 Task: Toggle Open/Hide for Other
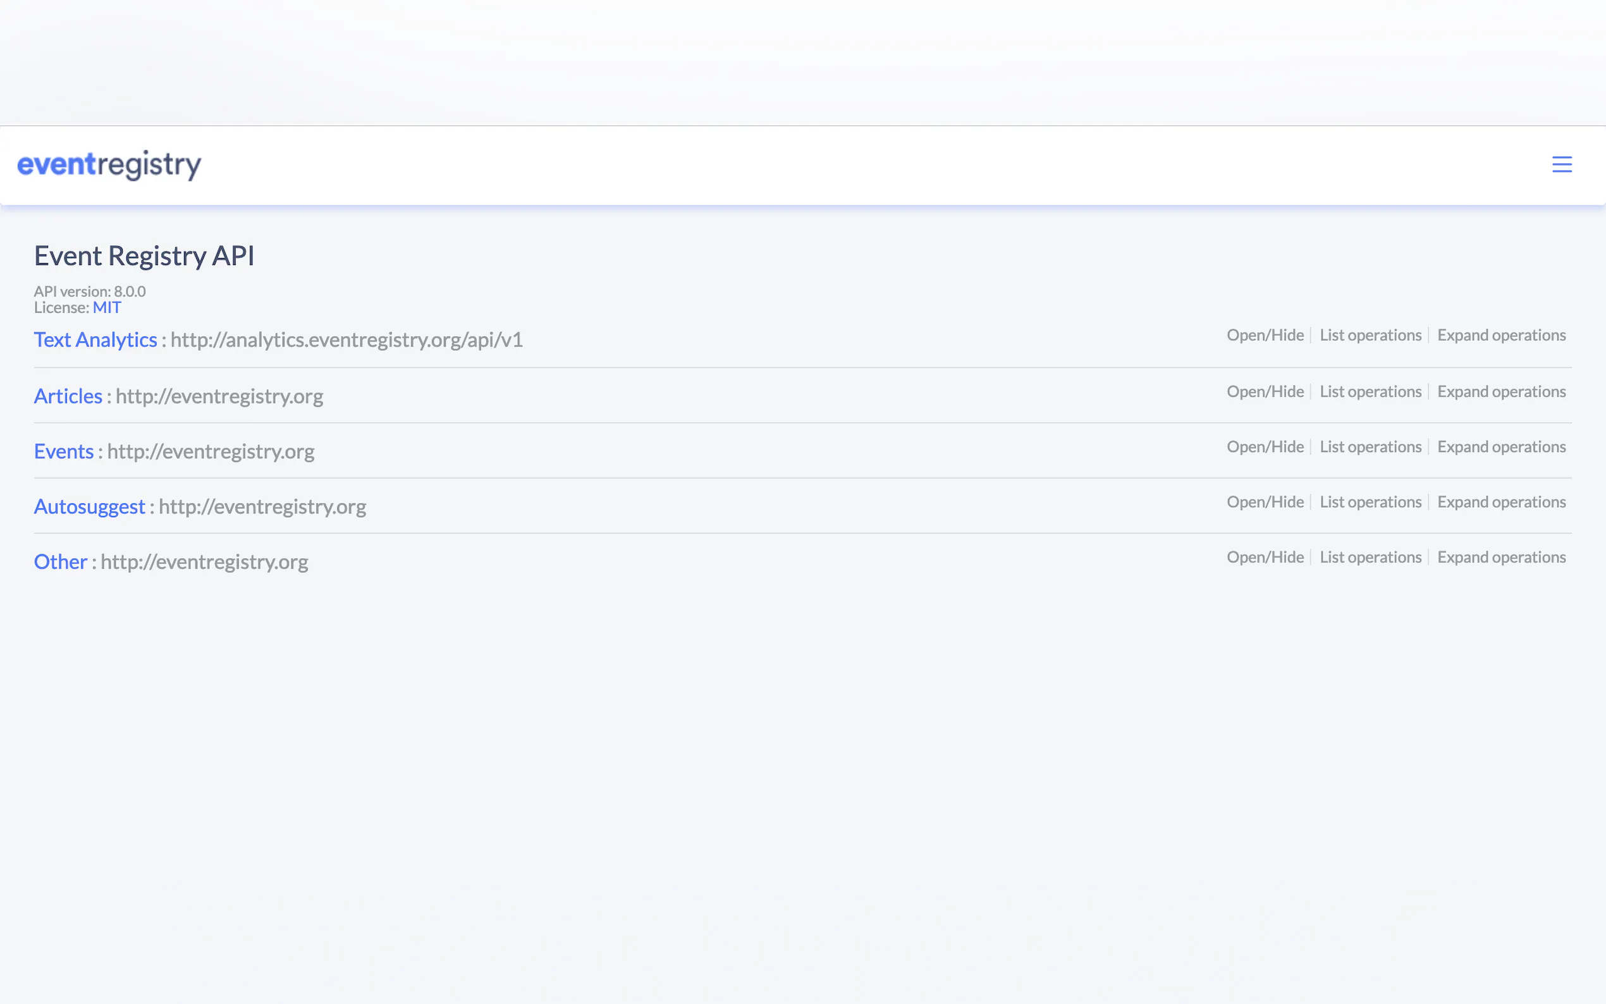[x=1265, y=557]
